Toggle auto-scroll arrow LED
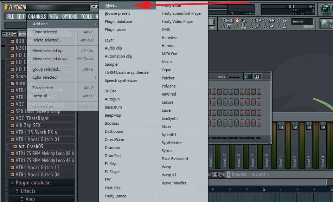The image size is (333, 202). [265, 26]
